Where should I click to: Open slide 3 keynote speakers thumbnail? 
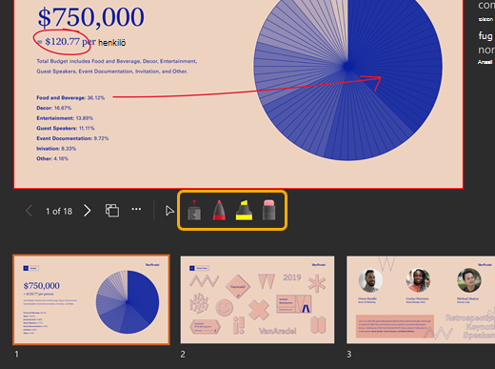tap(421, 299)
